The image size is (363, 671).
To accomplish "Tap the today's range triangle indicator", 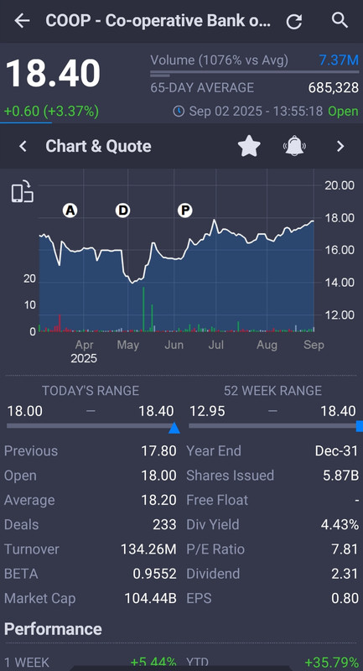I will 174,428.
